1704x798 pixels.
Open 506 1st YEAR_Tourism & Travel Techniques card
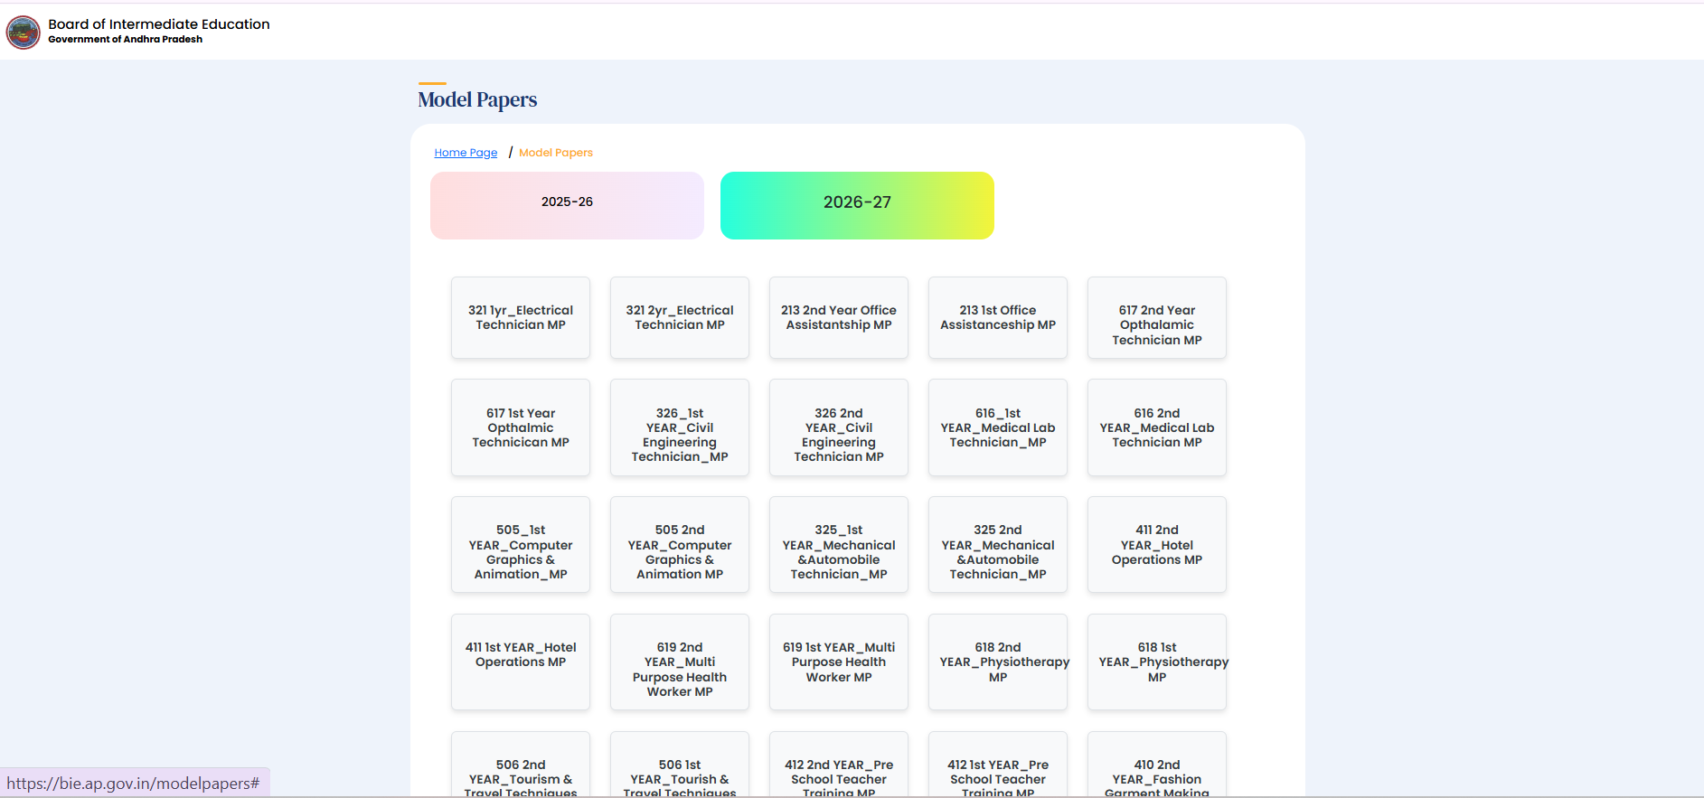tap(680, 765)
